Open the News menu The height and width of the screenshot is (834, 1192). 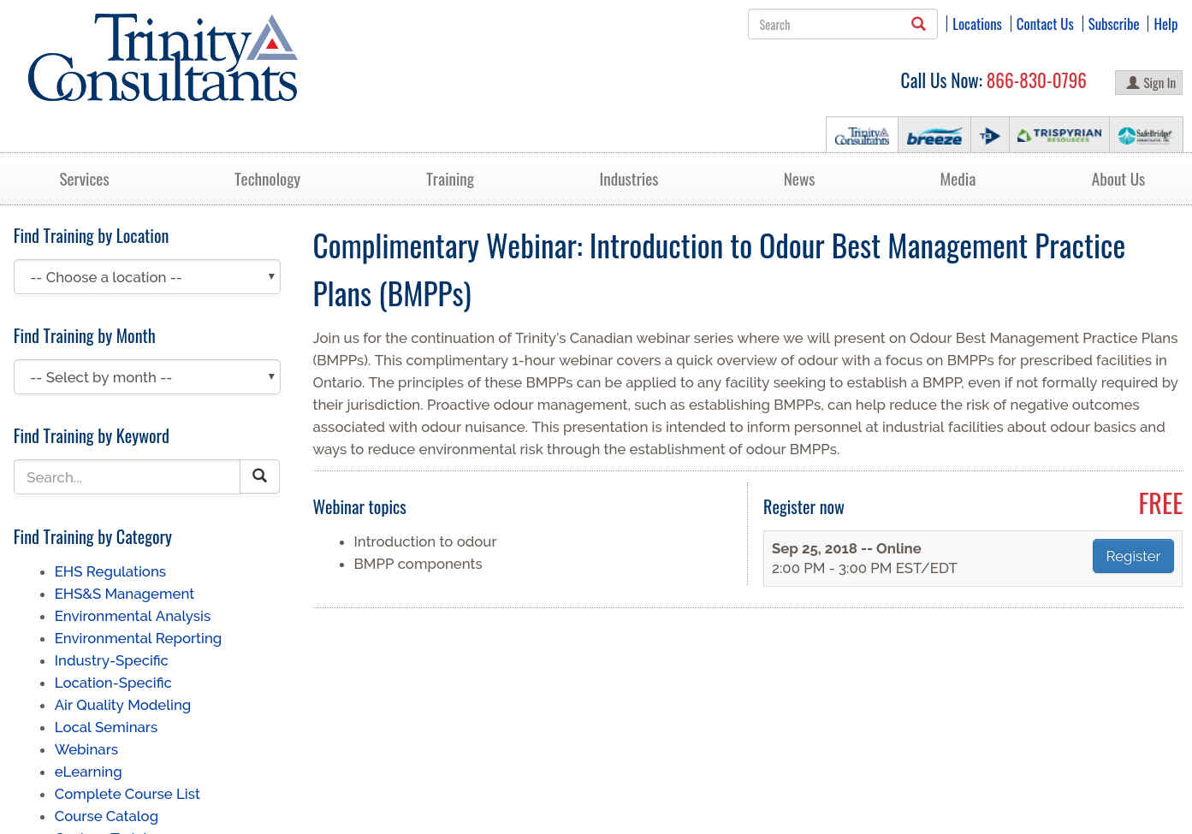click(x=799, y=180)
